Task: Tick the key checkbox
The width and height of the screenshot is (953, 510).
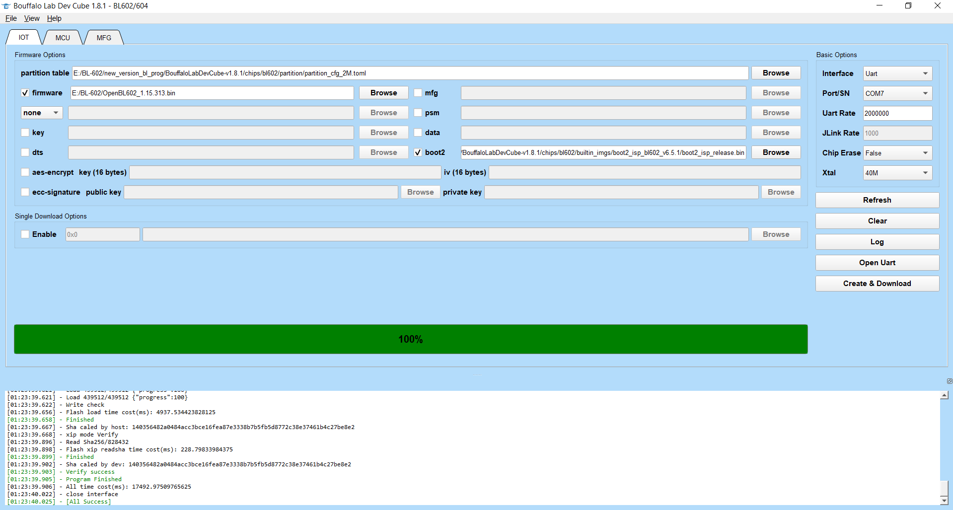Action: (x=25, y=133)
